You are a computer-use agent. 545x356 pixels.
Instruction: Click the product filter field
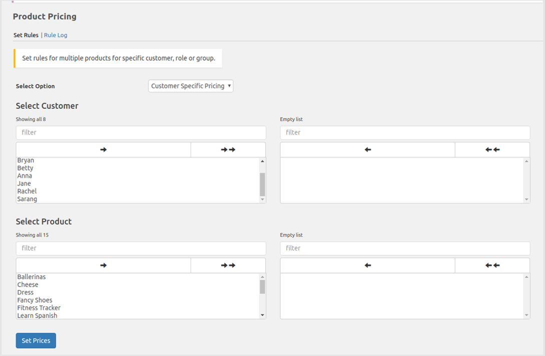coord(141,248)
